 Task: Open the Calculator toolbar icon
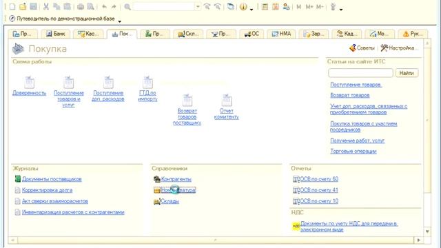[x=265, y=6]
